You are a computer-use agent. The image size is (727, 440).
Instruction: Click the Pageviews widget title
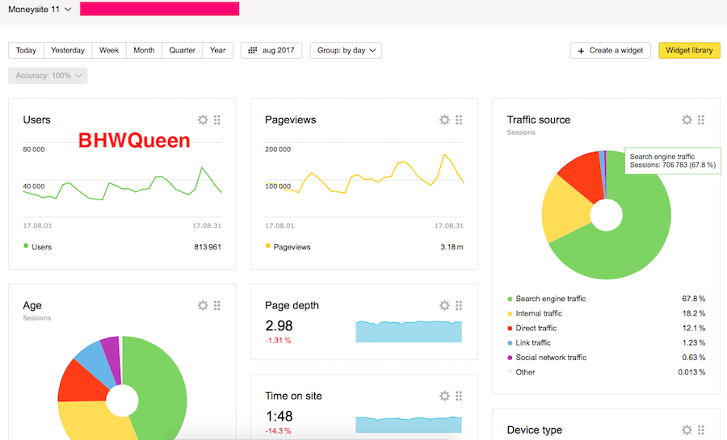tap(291, 120)
